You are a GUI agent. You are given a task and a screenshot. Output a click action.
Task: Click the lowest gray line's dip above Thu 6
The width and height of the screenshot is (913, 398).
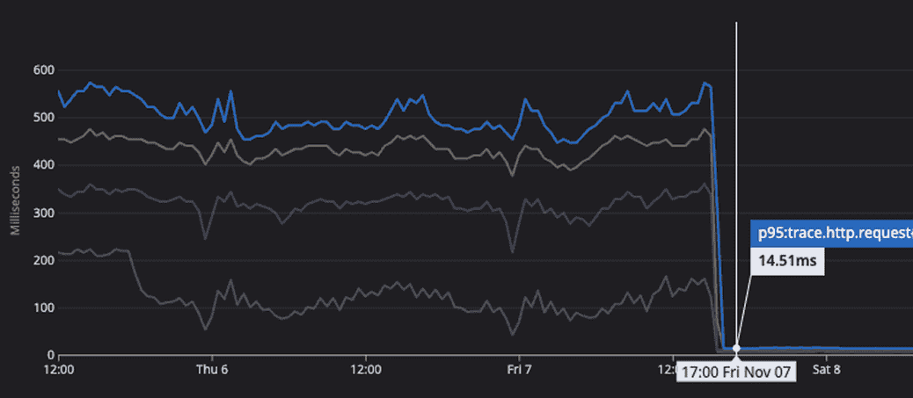point(206,329)
